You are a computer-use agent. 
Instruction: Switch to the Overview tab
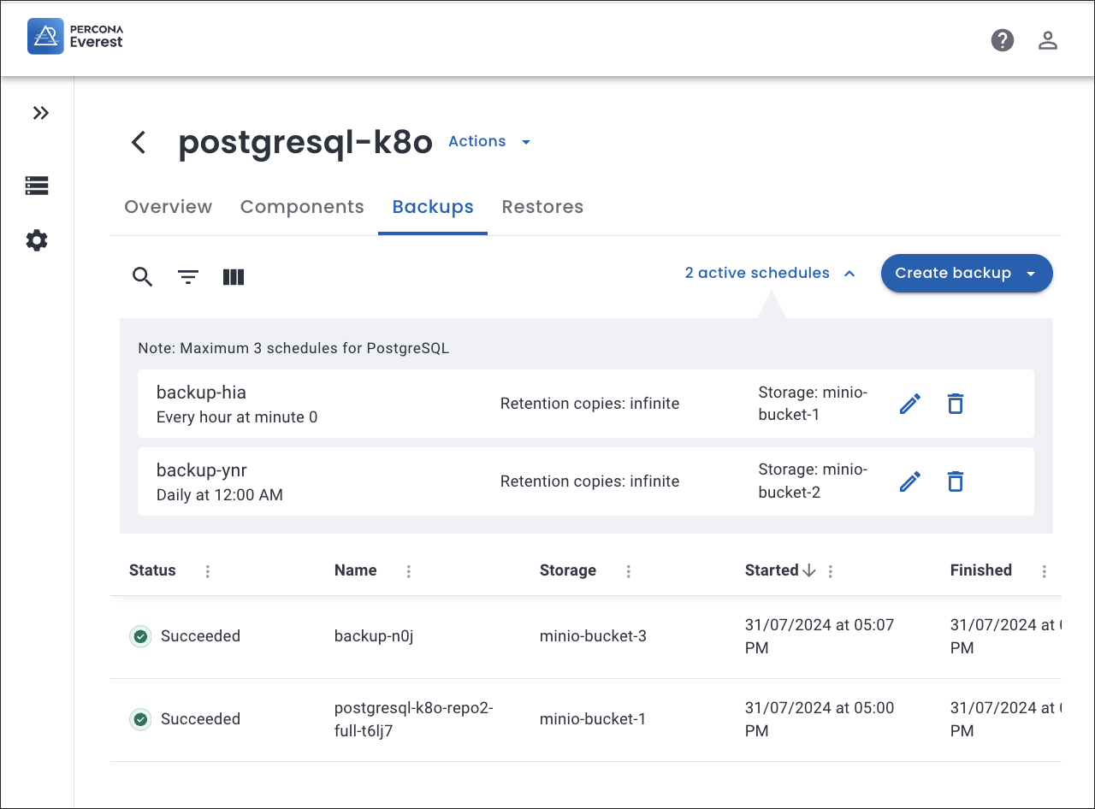pos(168,207)
